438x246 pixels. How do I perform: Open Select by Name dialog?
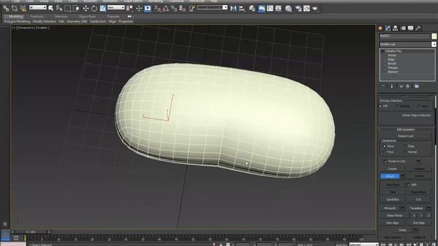59,9
